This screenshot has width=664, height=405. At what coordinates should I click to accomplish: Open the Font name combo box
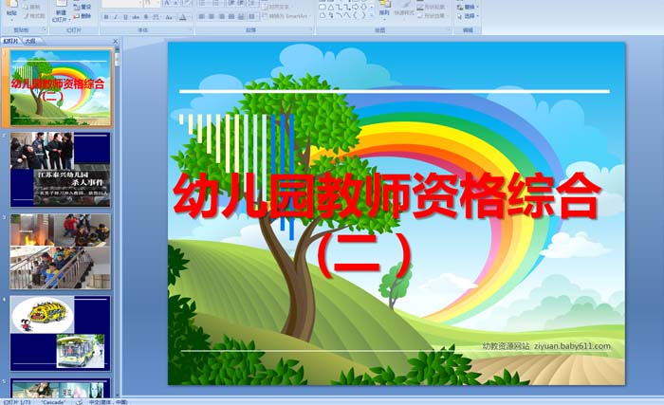click(122, 3)
